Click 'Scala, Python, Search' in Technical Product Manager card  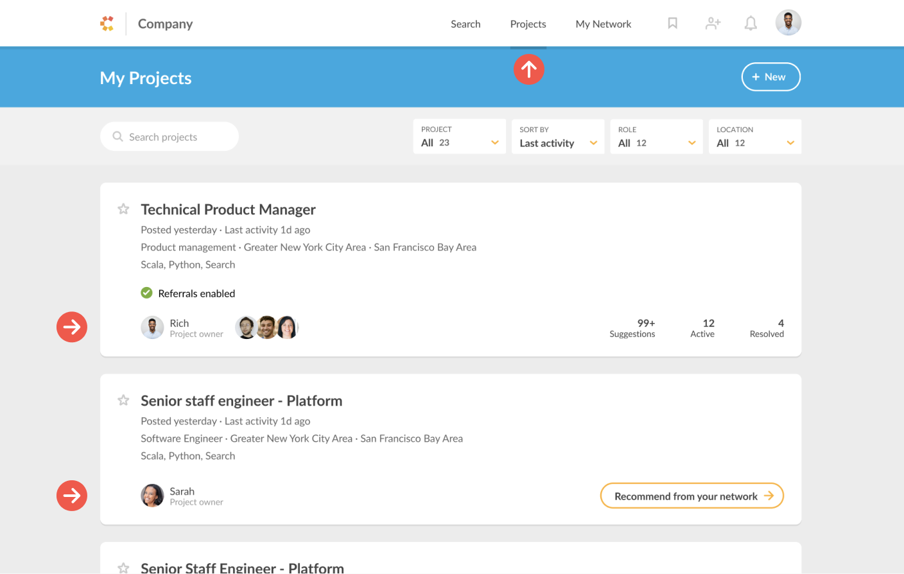click(188, 265)
